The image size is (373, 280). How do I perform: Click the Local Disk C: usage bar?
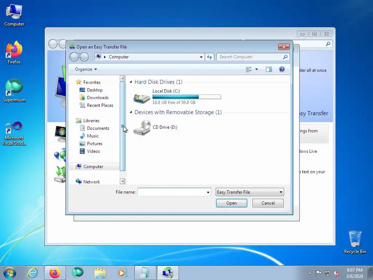tap(186, 97)
